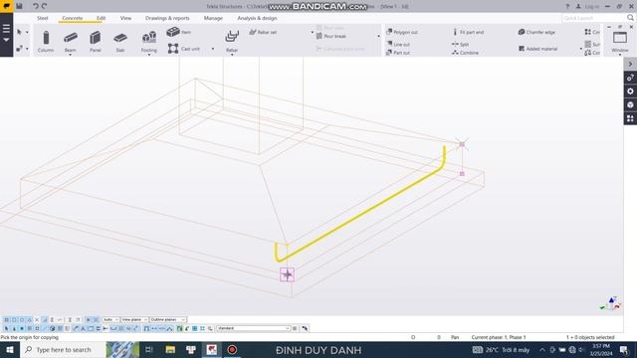Click the Rebar set command
The width and height of the screenshot is (637, 358).
tap(263, 32)
